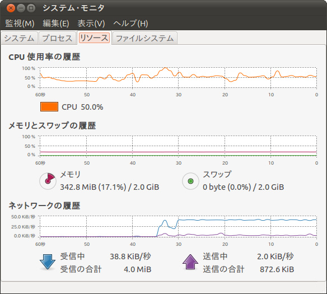This screenshot has width=327, height=294.
Task: Click the memory and swap history graph
Action: pyautogui.click(x=178, y=146)
